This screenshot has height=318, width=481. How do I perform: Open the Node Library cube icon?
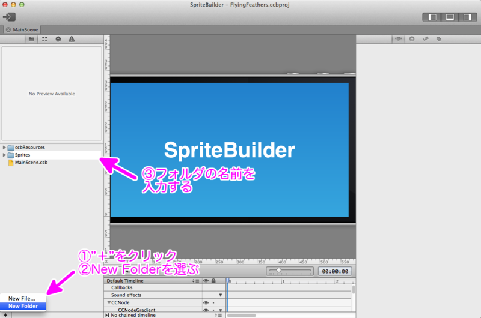(x=58, y=39)
